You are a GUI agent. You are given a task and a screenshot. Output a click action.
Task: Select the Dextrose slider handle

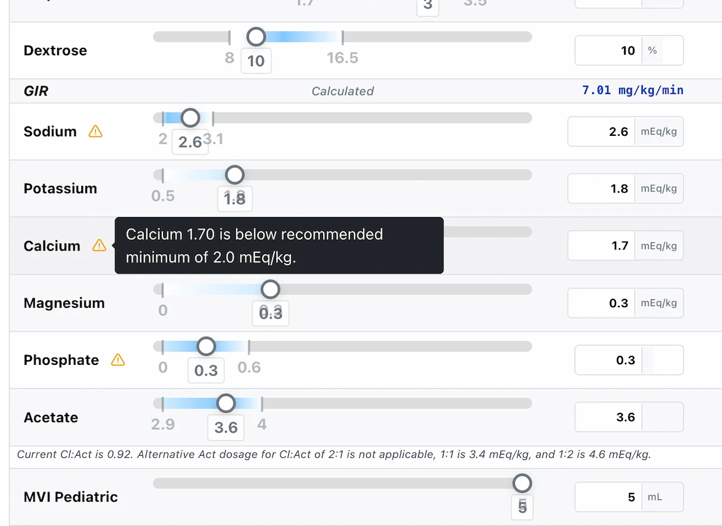tap(256, 36)
